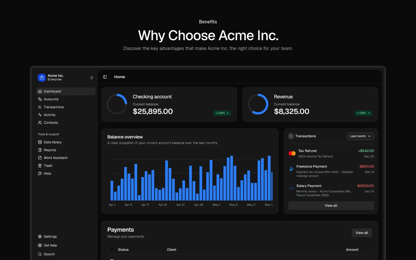416x260 pixels.
Task: Open the Accounts menu item
Action: point(66,99)
